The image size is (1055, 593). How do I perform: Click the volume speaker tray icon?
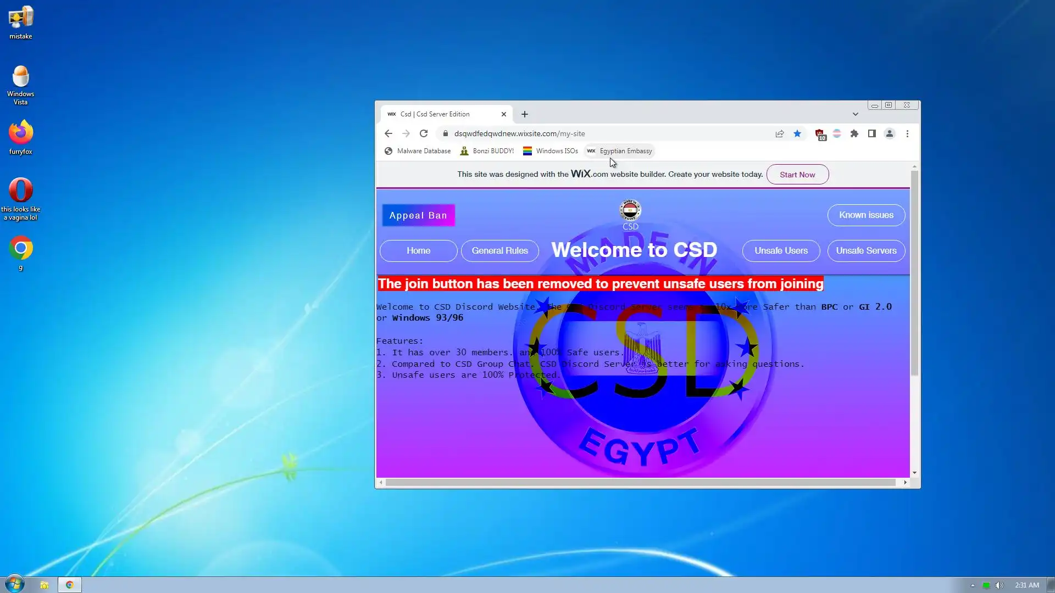[1000, 585]
